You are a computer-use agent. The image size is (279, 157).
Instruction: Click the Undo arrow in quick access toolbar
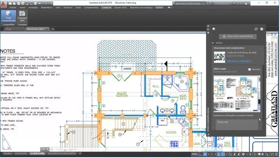tap(40, 3)
